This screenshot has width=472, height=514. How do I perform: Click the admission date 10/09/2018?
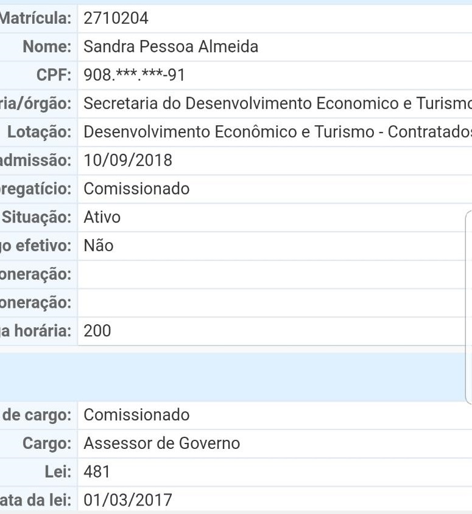click(x=128, y=161)
